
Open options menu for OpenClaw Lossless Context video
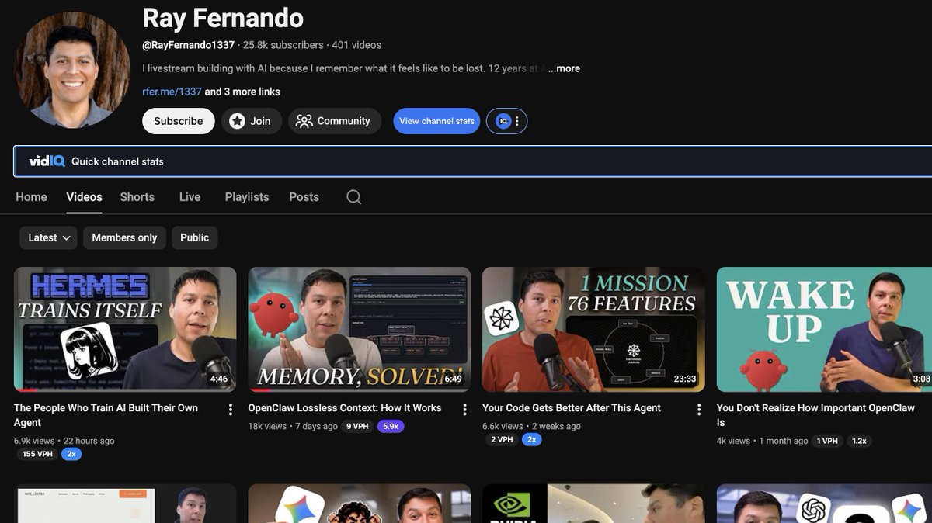(x=464, y=410)
